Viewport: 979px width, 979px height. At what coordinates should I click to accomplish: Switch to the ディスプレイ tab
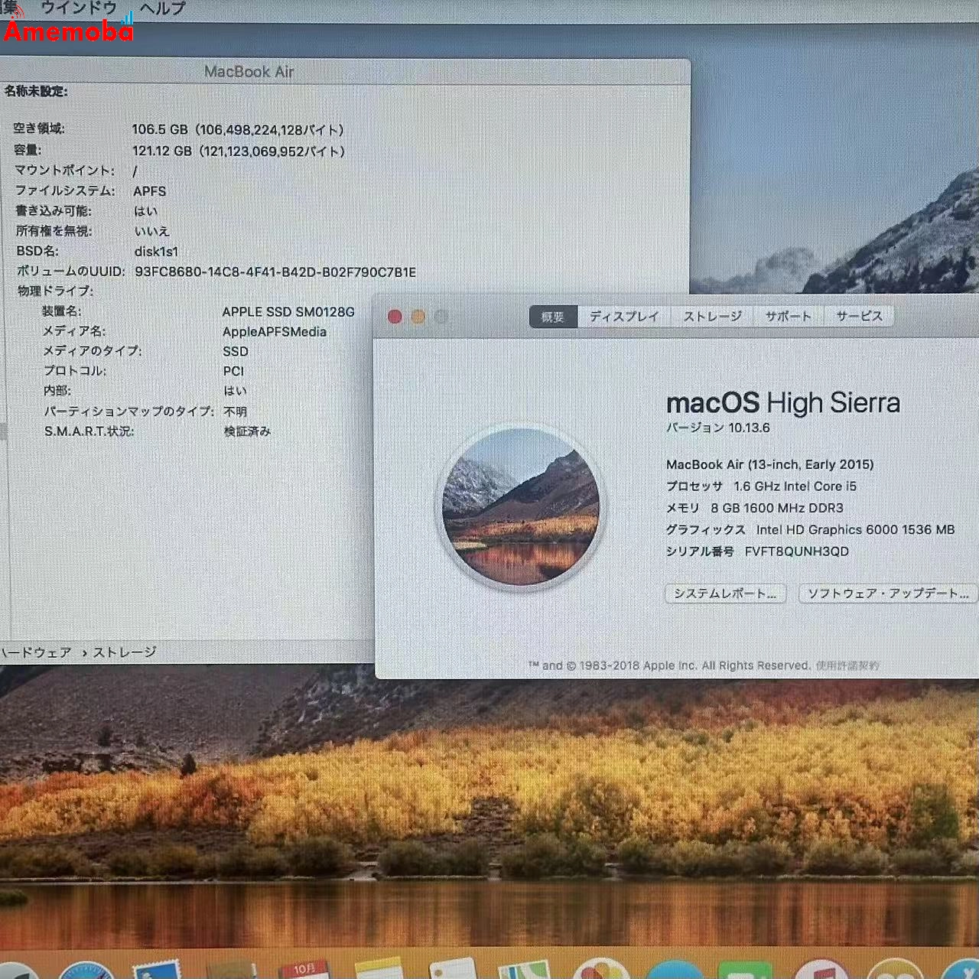click(623, 316)
